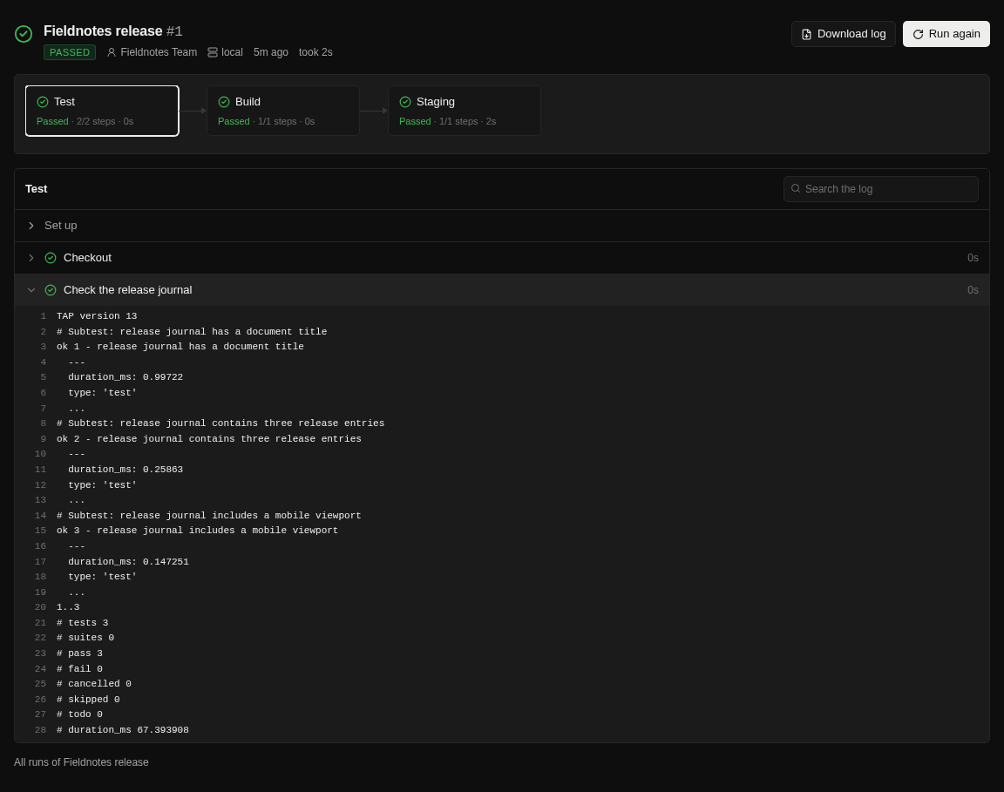Click Run again button
The width and height of the screenshot is (1004, 792).
point(946,34)
